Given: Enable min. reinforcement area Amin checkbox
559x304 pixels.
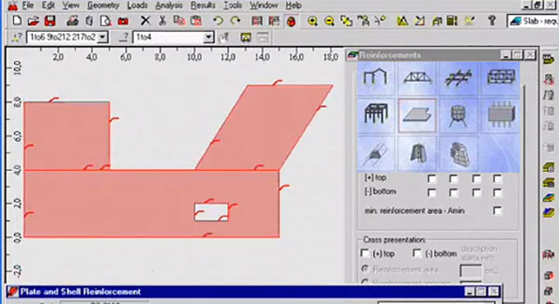Looking at the screenshot, I should [x=497, y=210].
